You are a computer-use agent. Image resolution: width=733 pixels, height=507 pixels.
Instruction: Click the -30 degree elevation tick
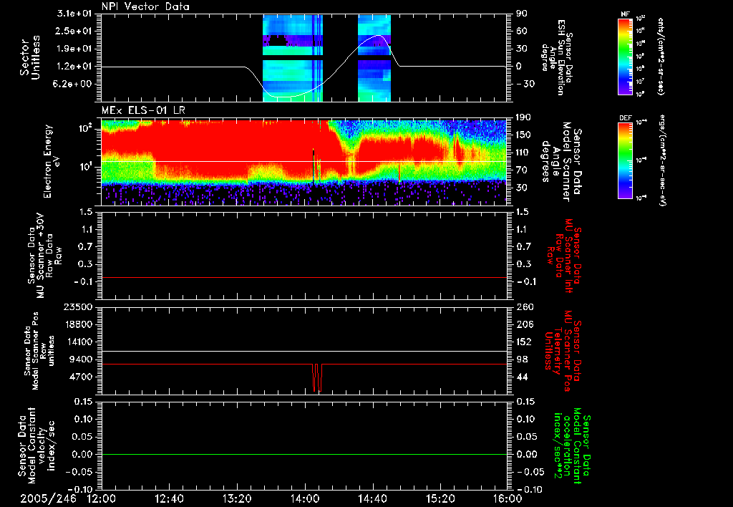[x=525, y=84]
